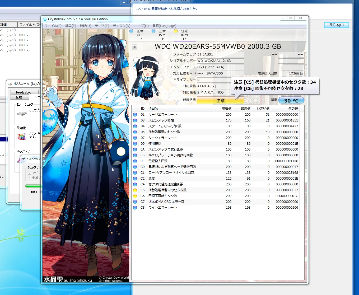The height and width of the screenshot is (295, 359).
Task: Click the status orb beside スピンアップ再試行回数
Action: click(x=135, y=149)
